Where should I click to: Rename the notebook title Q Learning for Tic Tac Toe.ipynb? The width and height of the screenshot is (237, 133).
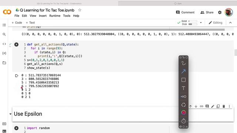point(47,10)
